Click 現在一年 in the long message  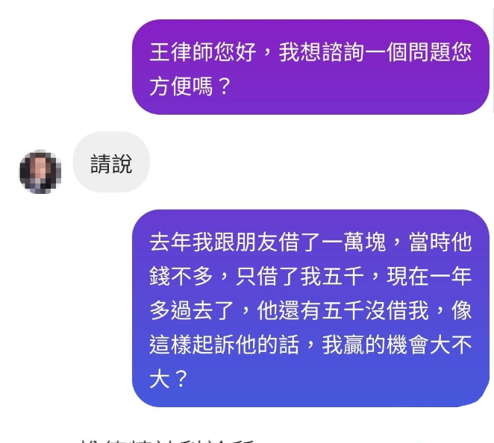[429, 276]
